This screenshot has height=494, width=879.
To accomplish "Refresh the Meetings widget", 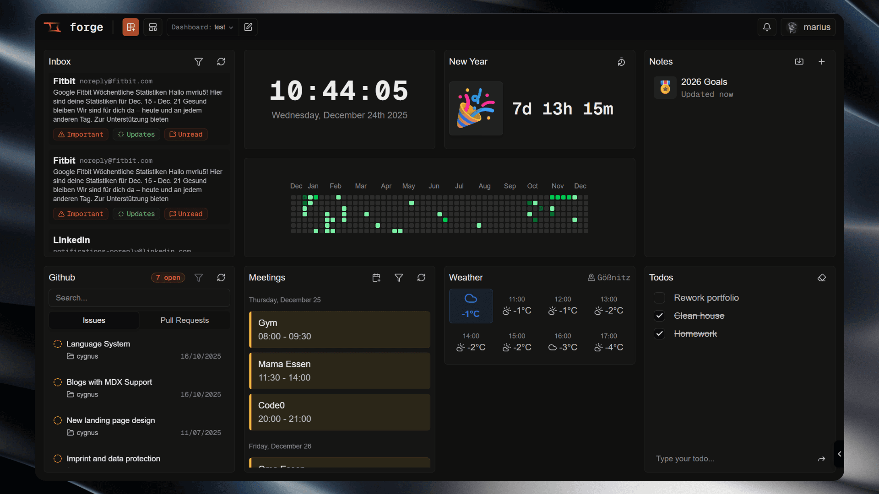I will tap(421, 278).
